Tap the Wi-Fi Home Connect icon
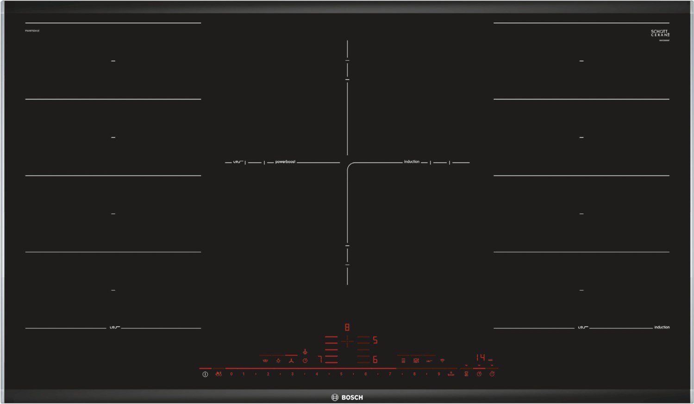Image resolution: width=694 pixels, height=404 pixels. click(x=442, y=360)
